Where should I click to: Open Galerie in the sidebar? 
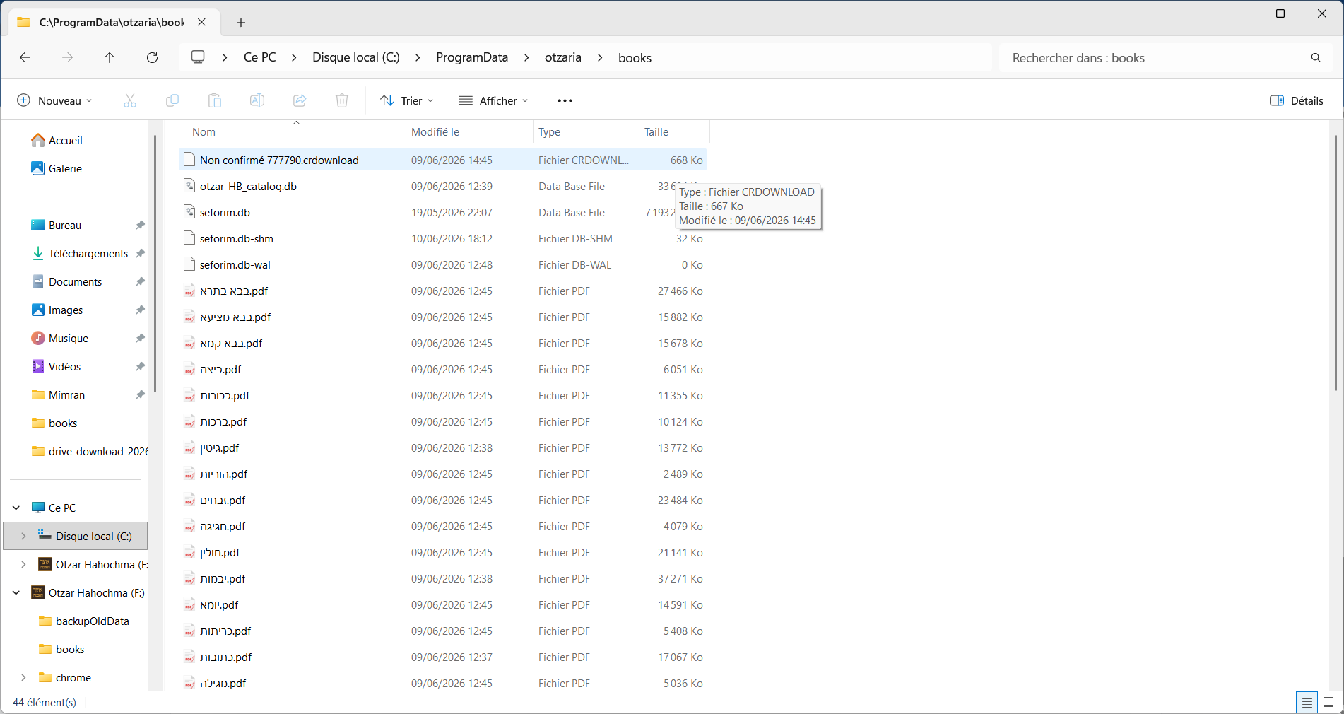[x=57, y=168]
